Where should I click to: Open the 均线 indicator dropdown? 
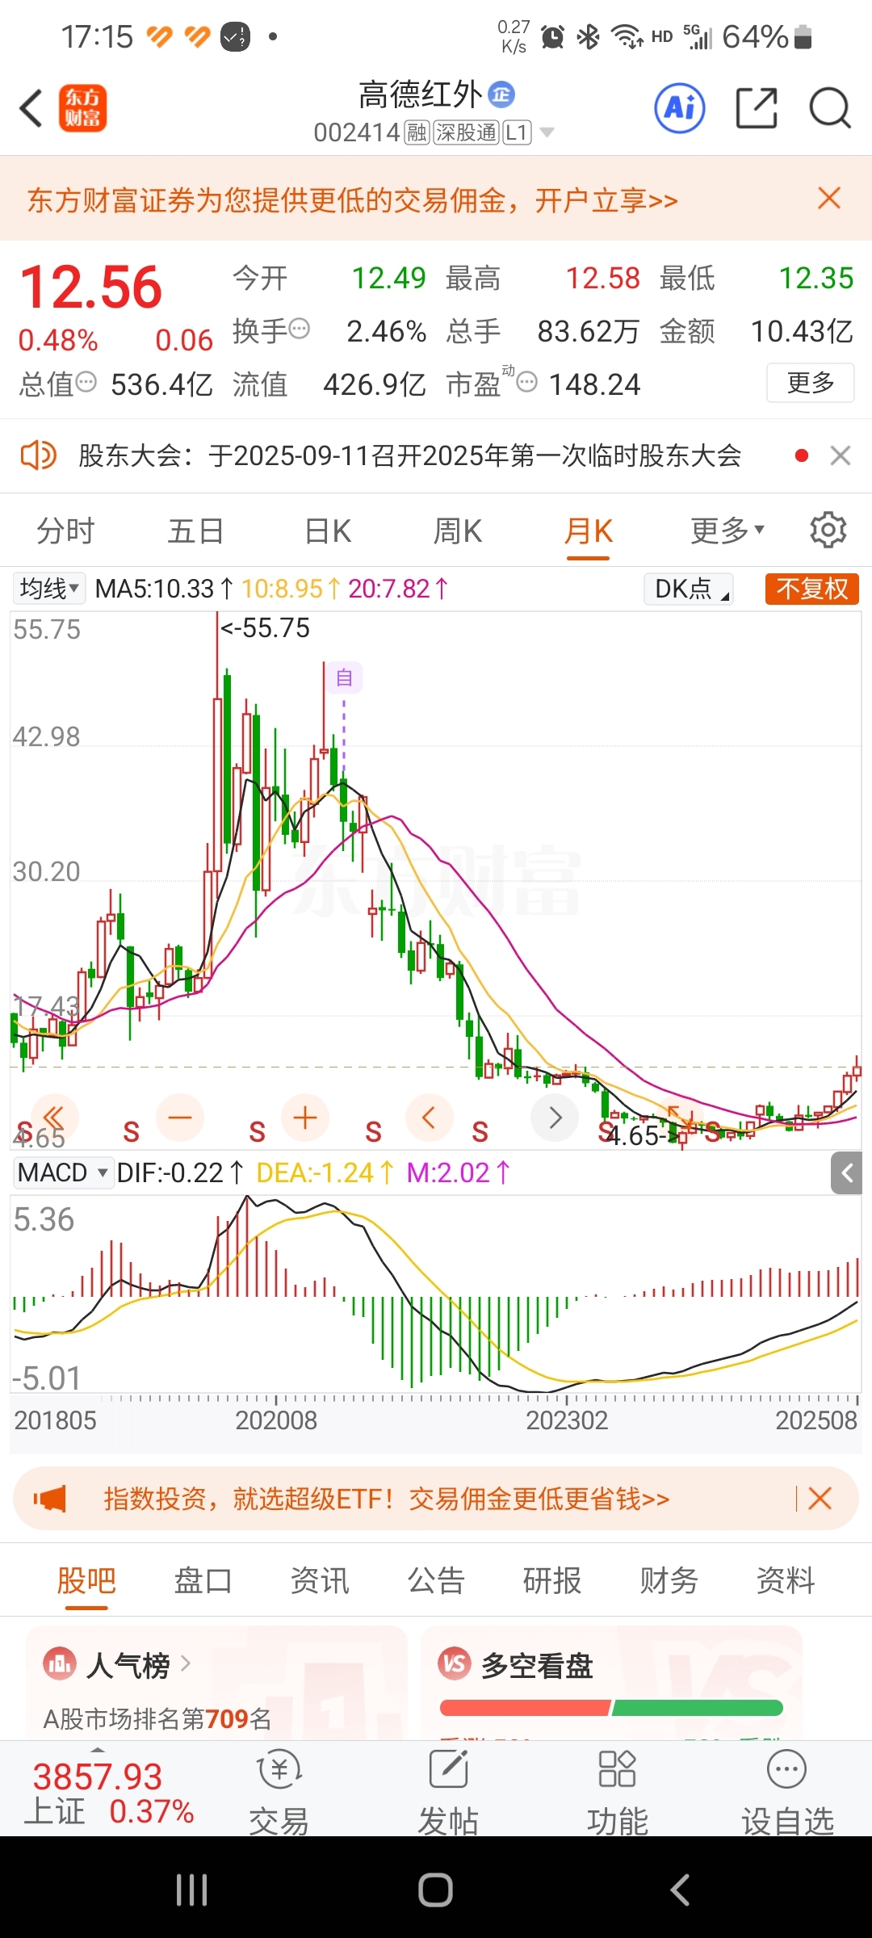tap(50, 588)
